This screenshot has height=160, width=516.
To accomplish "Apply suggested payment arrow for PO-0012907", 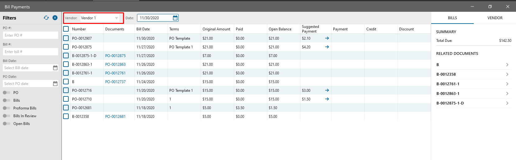I will pos(327,38).
